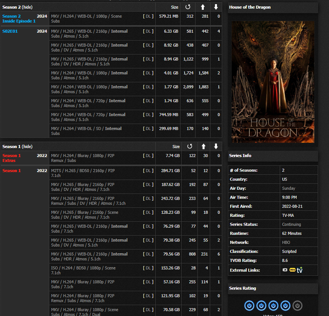Sort Season 2 by leechers down-arrow icon
Viewport: 329px width, 316px height.
click(216, 7)
